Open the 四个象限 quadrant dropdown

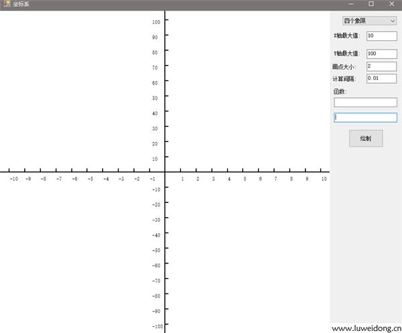369,21
